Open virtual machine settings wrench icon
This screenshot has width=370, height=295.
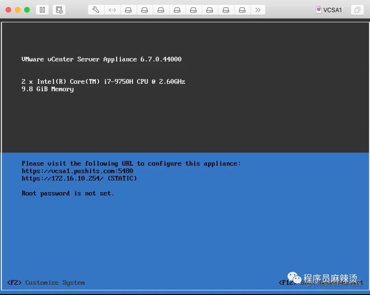pos(96,10)
